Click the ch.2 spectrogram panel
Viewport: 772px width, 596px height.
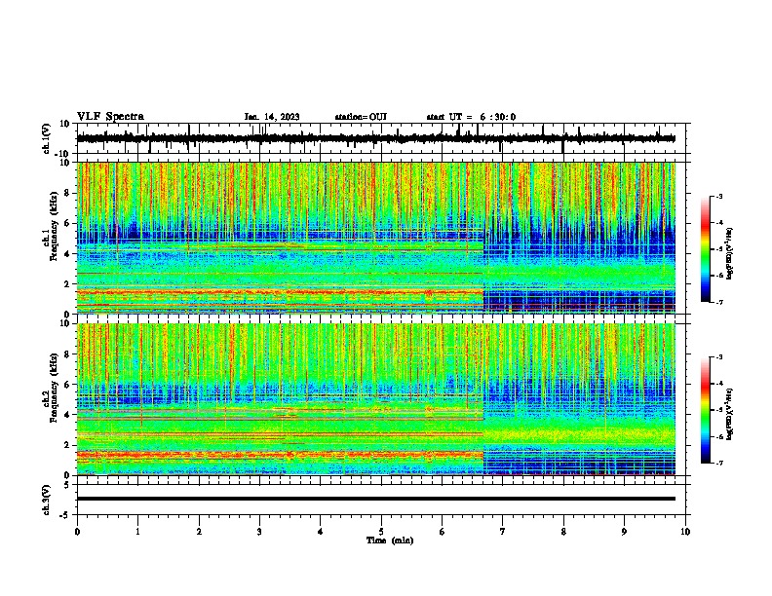click(x=376, y=399)
